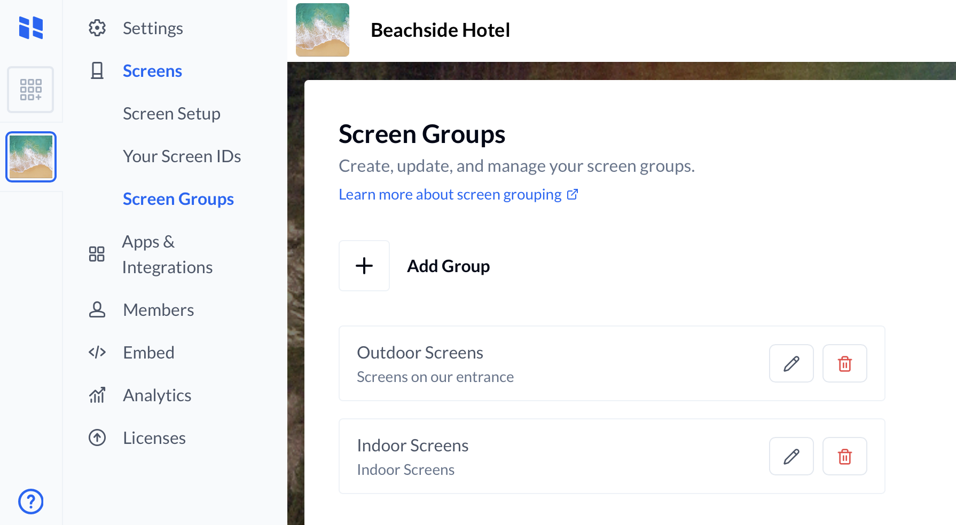Open Apps & Integrations section
The width and height of the screenshot is (956, 525).
pos(167,254)
